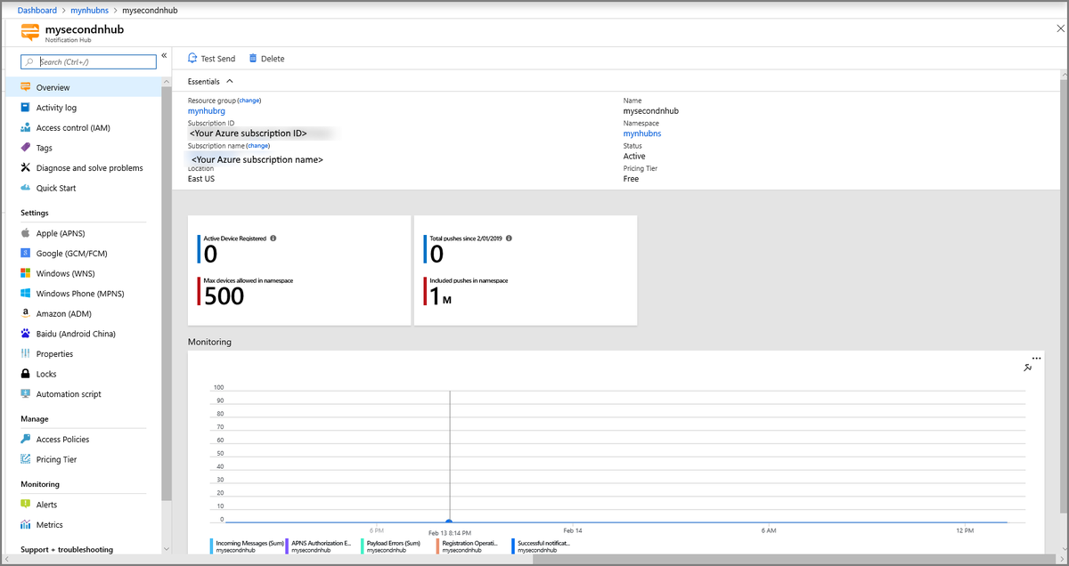1069x566 pixels.
Task: Click the Windows Phone (MPNS) icon
Action: (26, 294)
